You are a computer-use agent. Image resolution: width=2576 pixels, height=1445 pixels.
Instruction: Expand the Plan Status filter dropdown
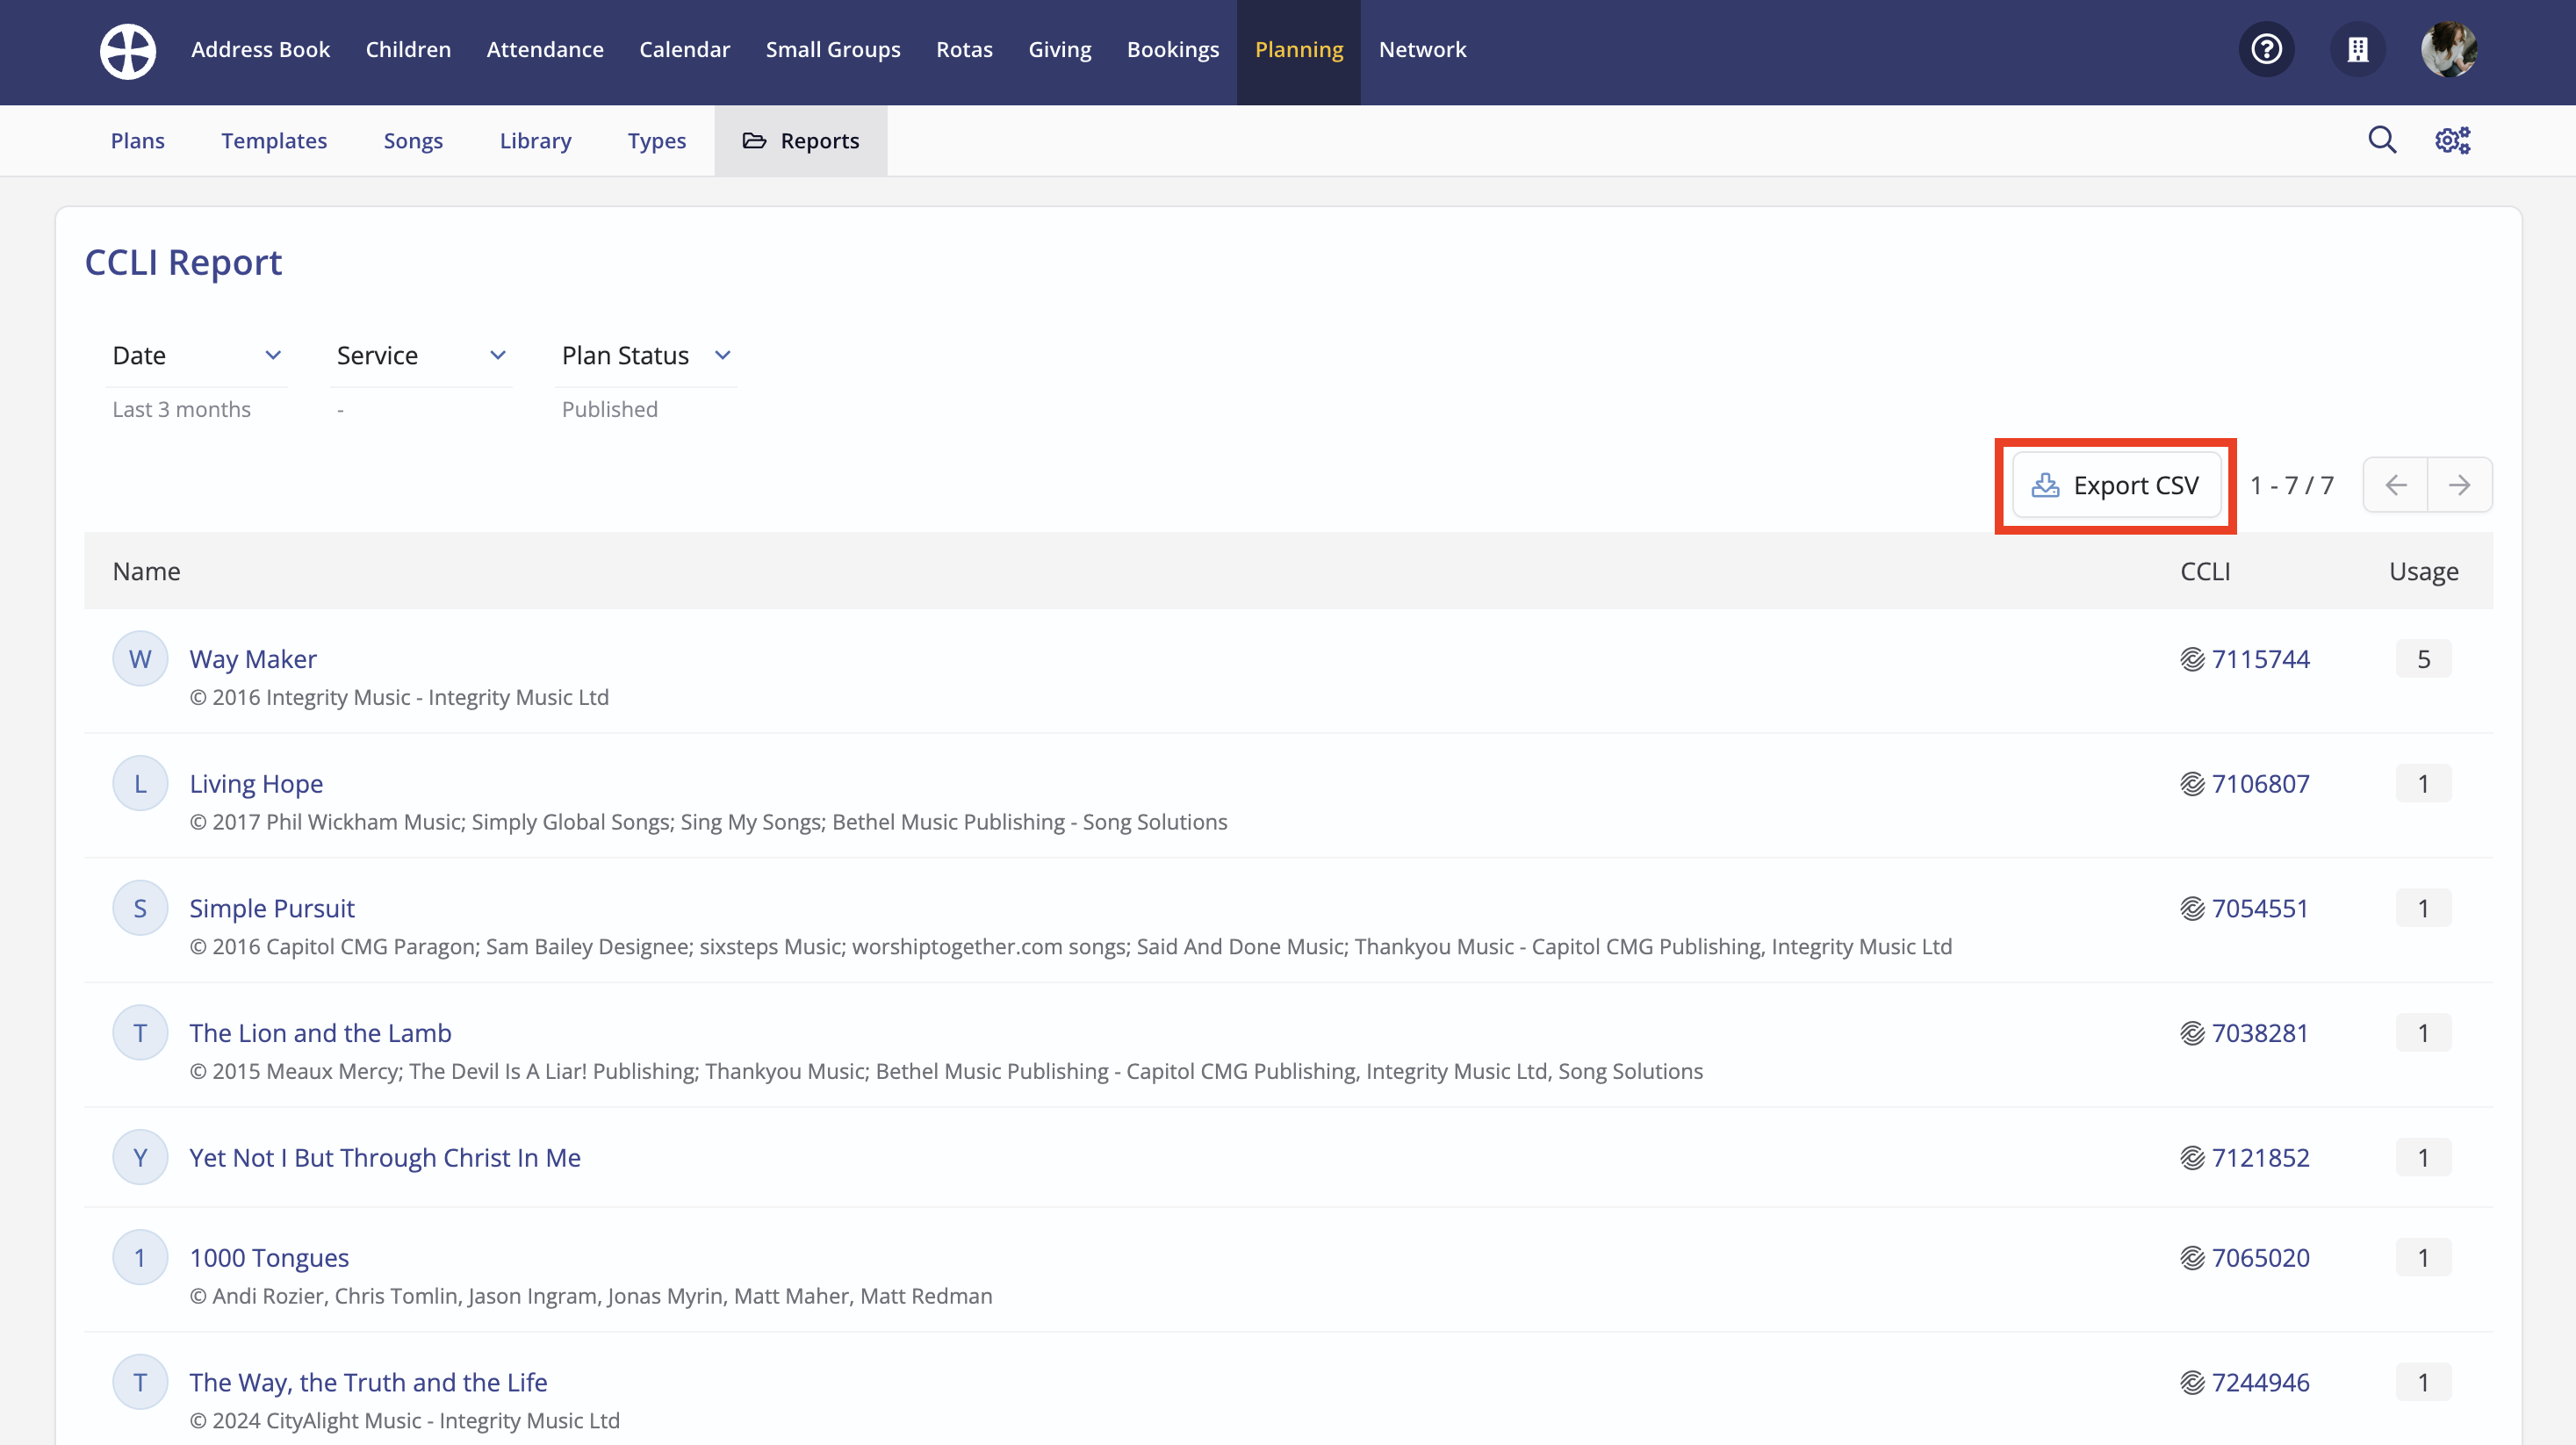coord(646,355)
